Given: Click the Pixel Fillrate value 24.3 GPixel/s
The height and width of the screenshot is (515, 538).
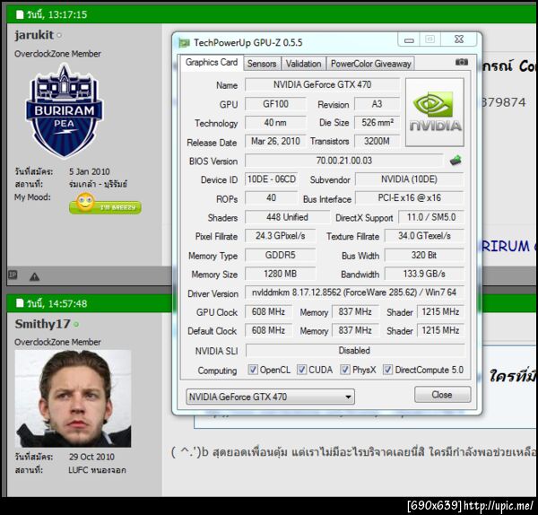Looking at the screenshot, I should coord(281,236).
